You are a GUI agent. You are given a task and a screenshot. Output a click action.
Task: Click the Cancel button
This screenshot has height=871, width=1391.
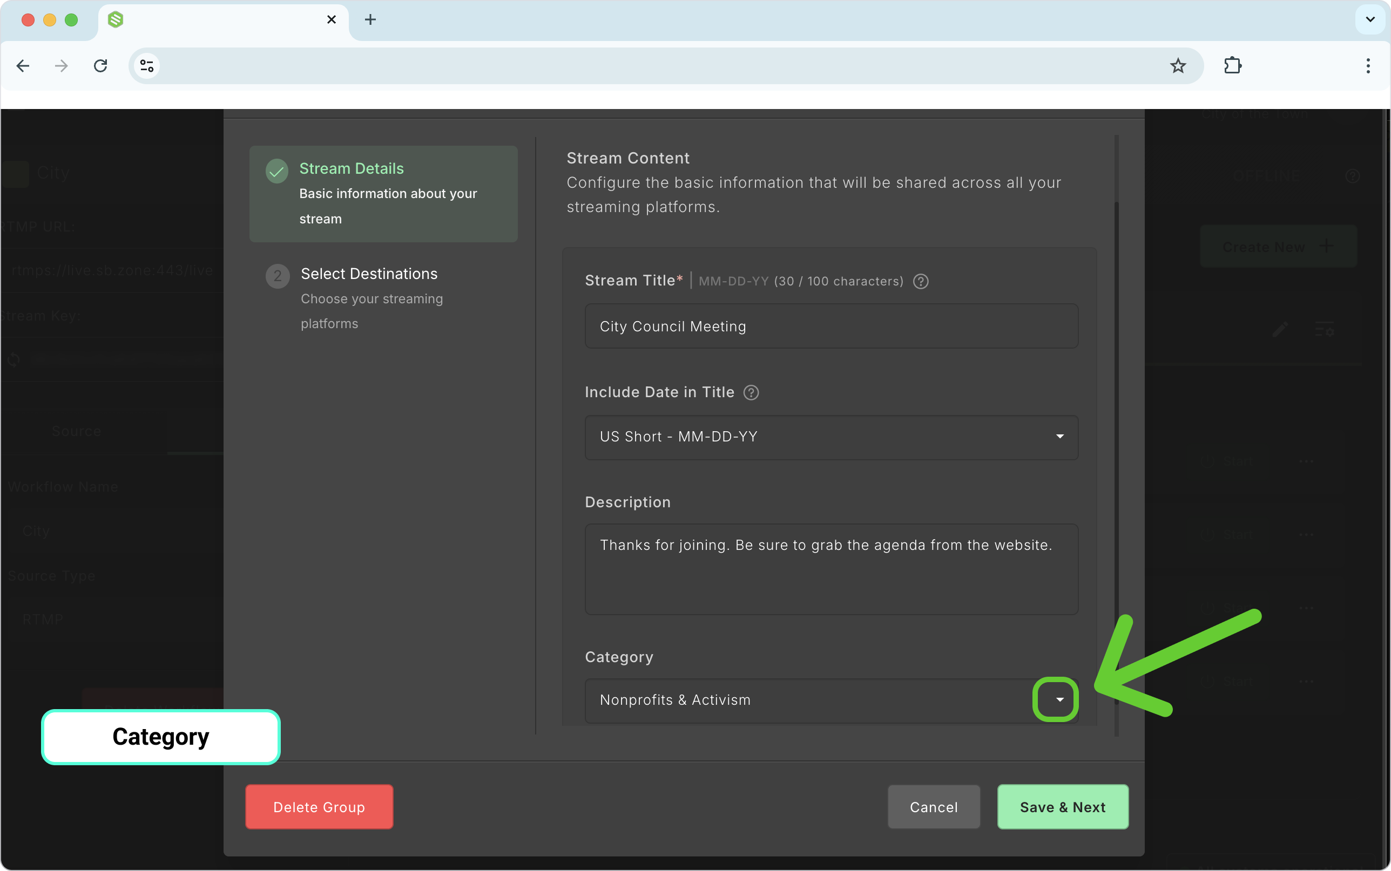tap(934, 806)
